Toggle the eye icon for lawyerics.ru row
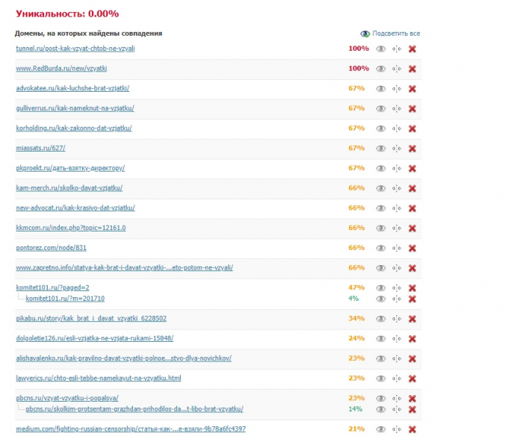Screen dimensions: 523x436 click(380, 379)
